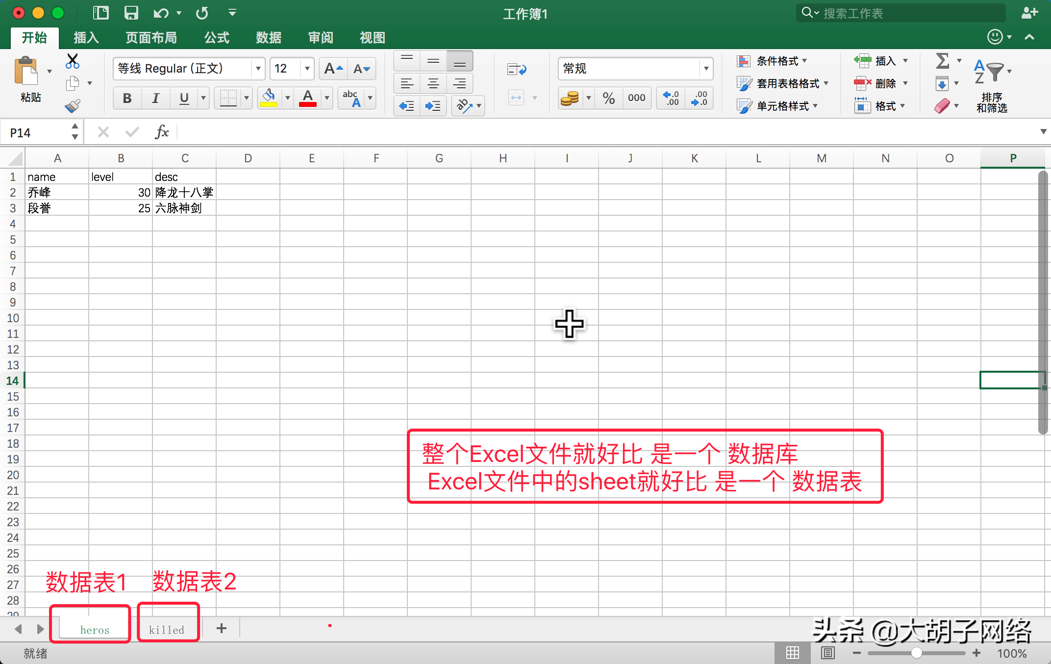This screenshot has height=664, width=1051.
Task: Click the zoom slider handle
Action: click(x=917, y=653)
